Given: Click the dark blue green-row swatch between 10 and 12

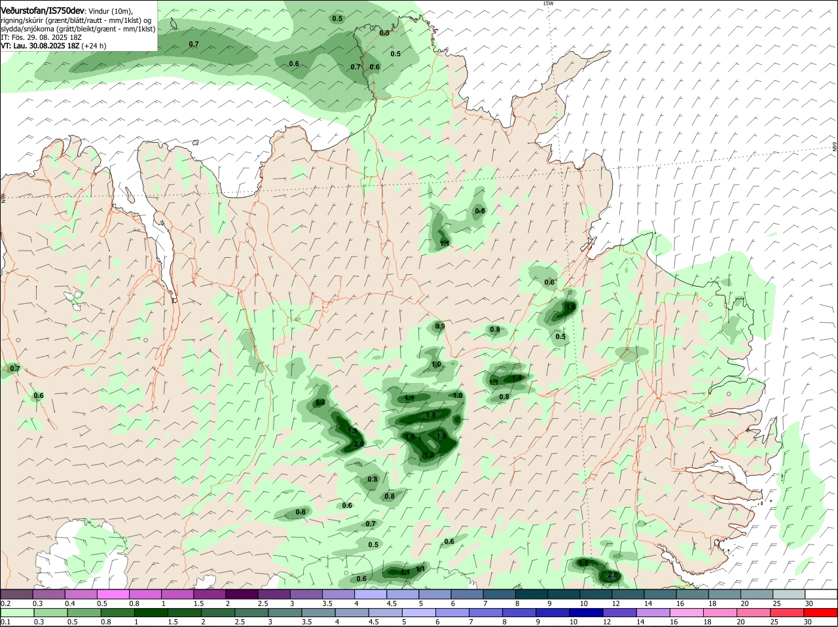Looking at the screenshot, I should (x=585, y=613).
